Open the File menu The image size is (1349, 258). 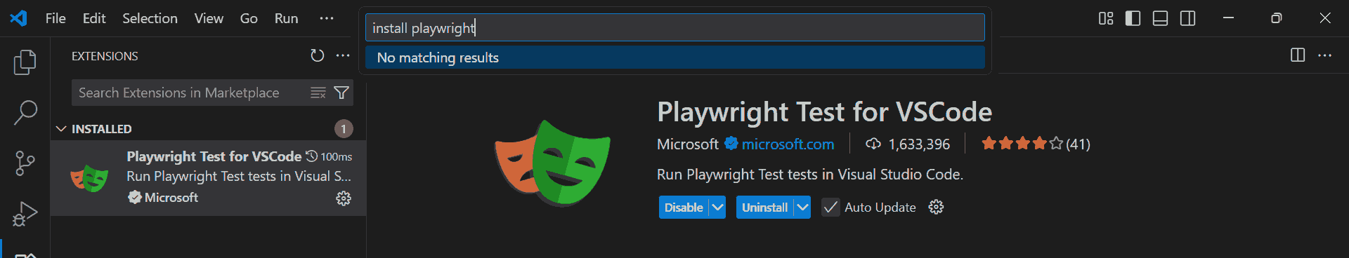click(x=56, y=18)
